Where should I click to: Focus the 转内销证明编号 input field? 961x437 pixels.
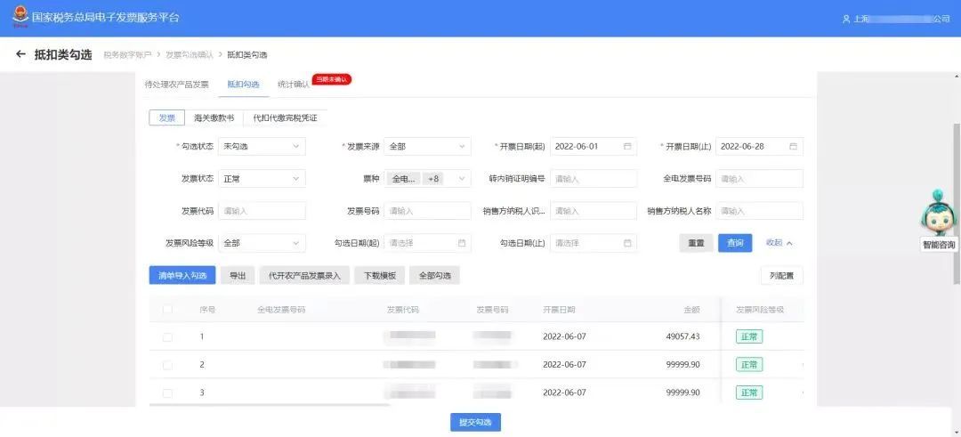point(594,179)
